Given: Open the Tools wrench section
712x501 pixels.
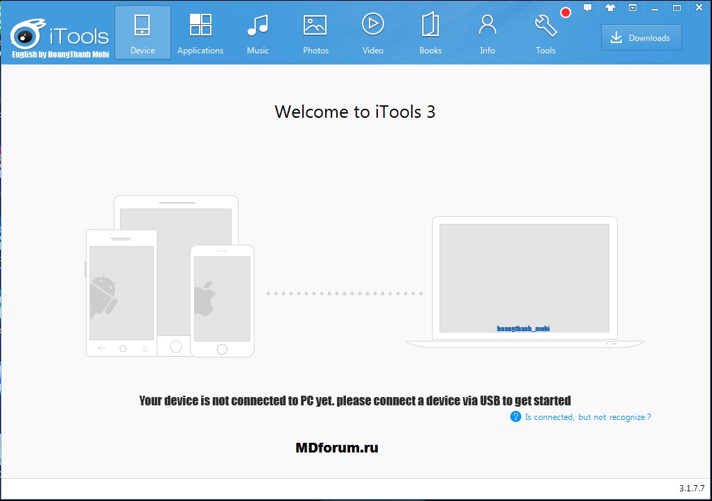Looking at the screenshot, I should (x=546, y=33).
